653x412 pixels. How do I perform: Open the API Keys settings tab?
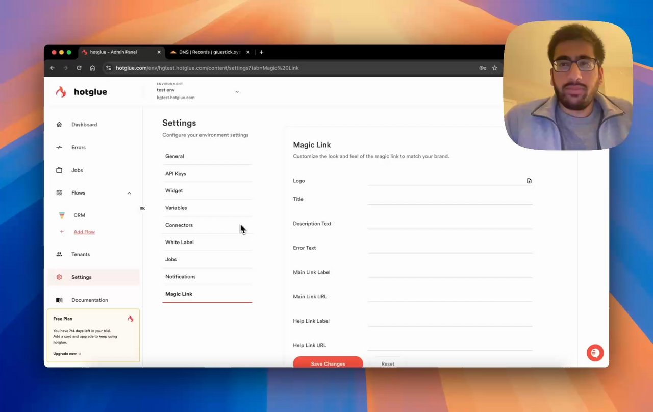207,174
